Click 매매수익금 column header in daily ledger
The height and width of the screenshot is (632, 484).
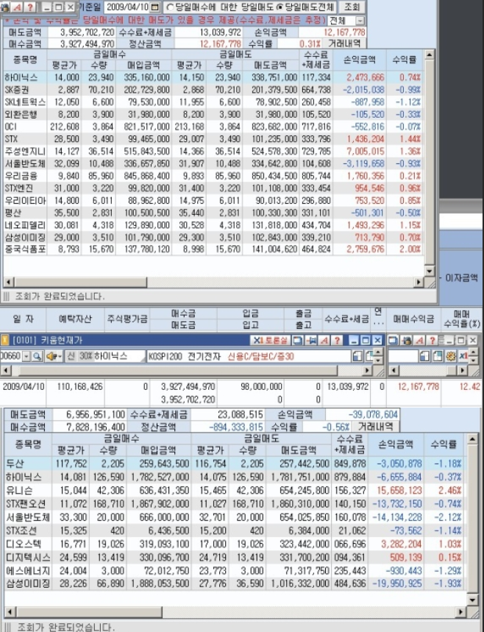(x=413, y=319)
